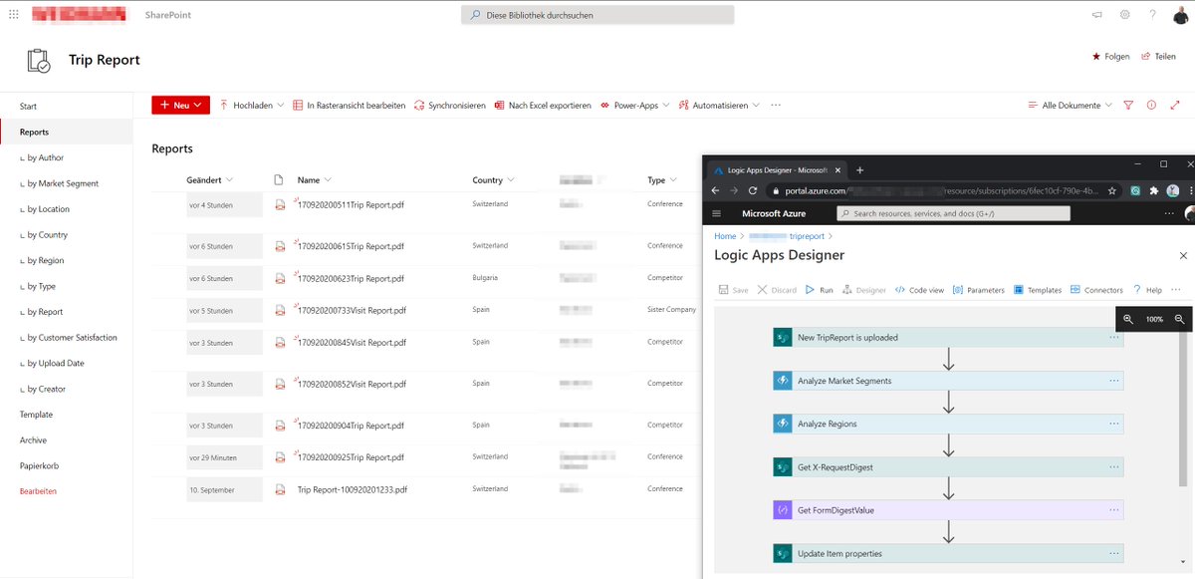The image size is (1195, 579).
Task: Click the Trip Report site logo icon
Action: pos(39,61)
